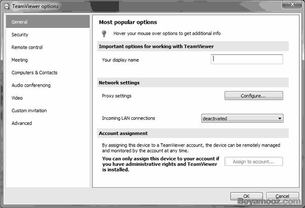Image resolution: width=305 pixels, height=208 pixels.
Task: Expand the Incoming LAN connections dropdown
Action: (242, 119)
